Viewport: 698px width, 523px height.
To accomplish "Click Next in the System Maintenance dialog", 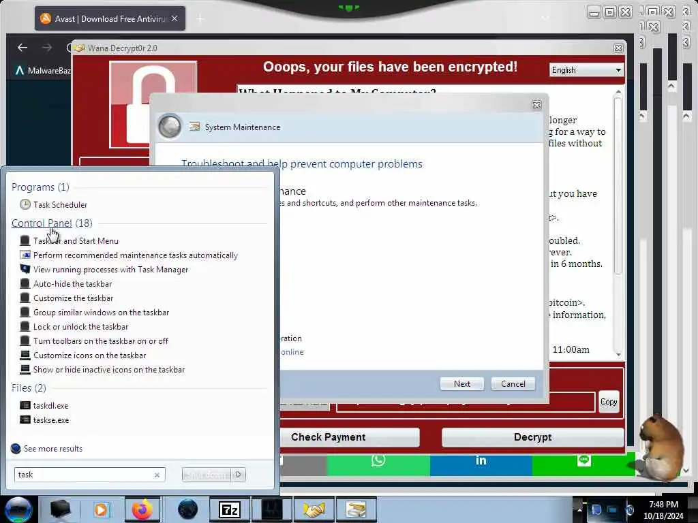I will click(461, 384).
